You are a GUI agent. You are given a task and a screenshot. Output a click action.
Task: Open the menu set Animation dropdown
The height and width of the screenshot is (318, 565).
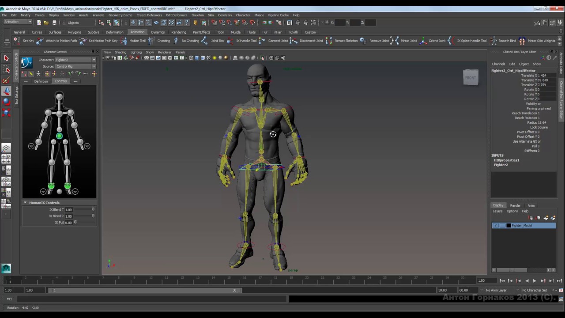point(18,22)
